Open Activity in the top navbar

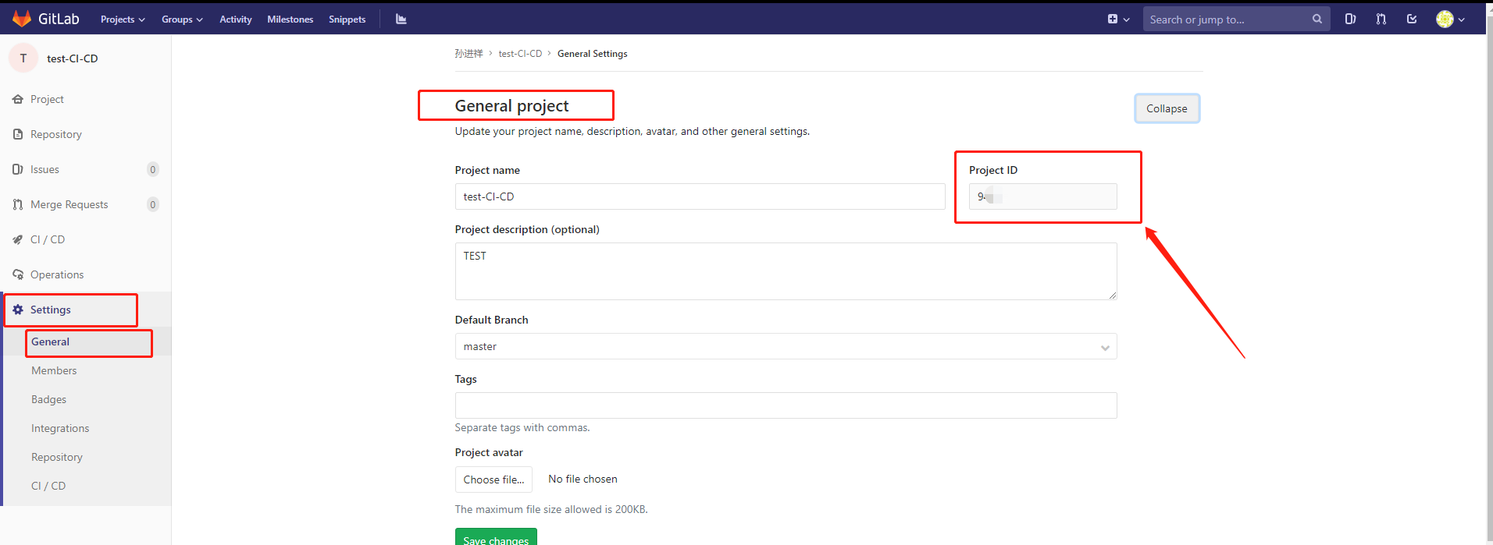coord(236,19)
